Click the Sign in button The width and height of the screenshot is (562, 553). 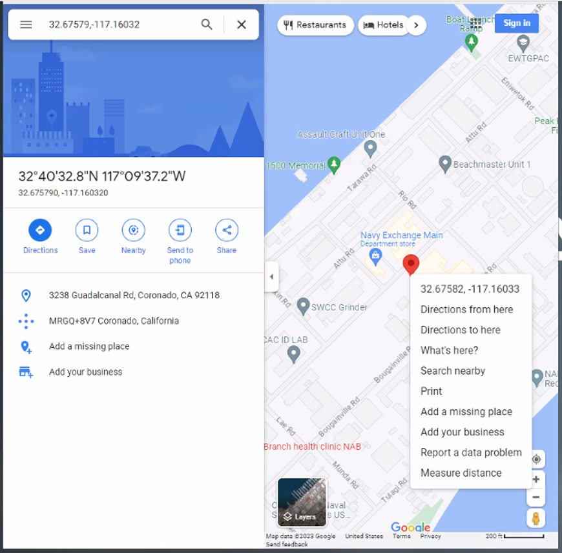pyautogui.click(x=517, y=23)
